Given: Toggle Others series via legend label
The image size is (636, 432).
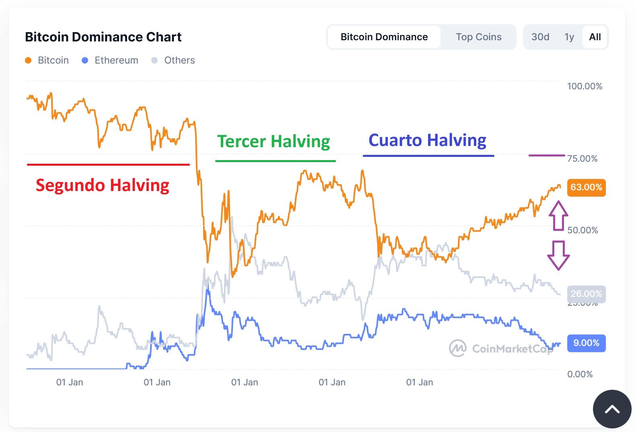Looking at the screenshot, I should coord(179,60).
